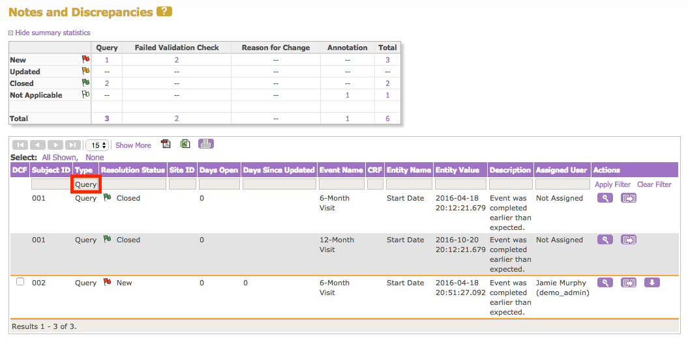This screenshot has width=688, height=342.
Task: Click download arrow for subject 002
Action: 652,283
